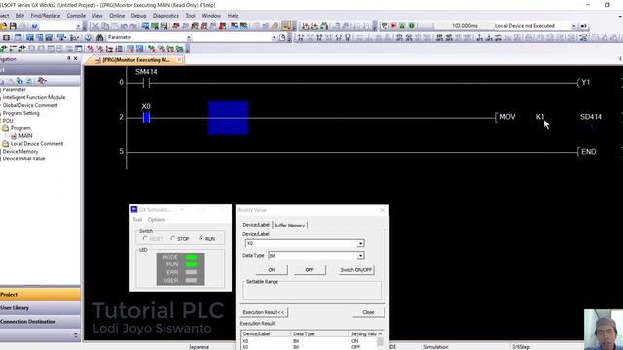Screen dimensions: 623x350
Task: Click Close button in Modify Value
Action: pos(368,312)
